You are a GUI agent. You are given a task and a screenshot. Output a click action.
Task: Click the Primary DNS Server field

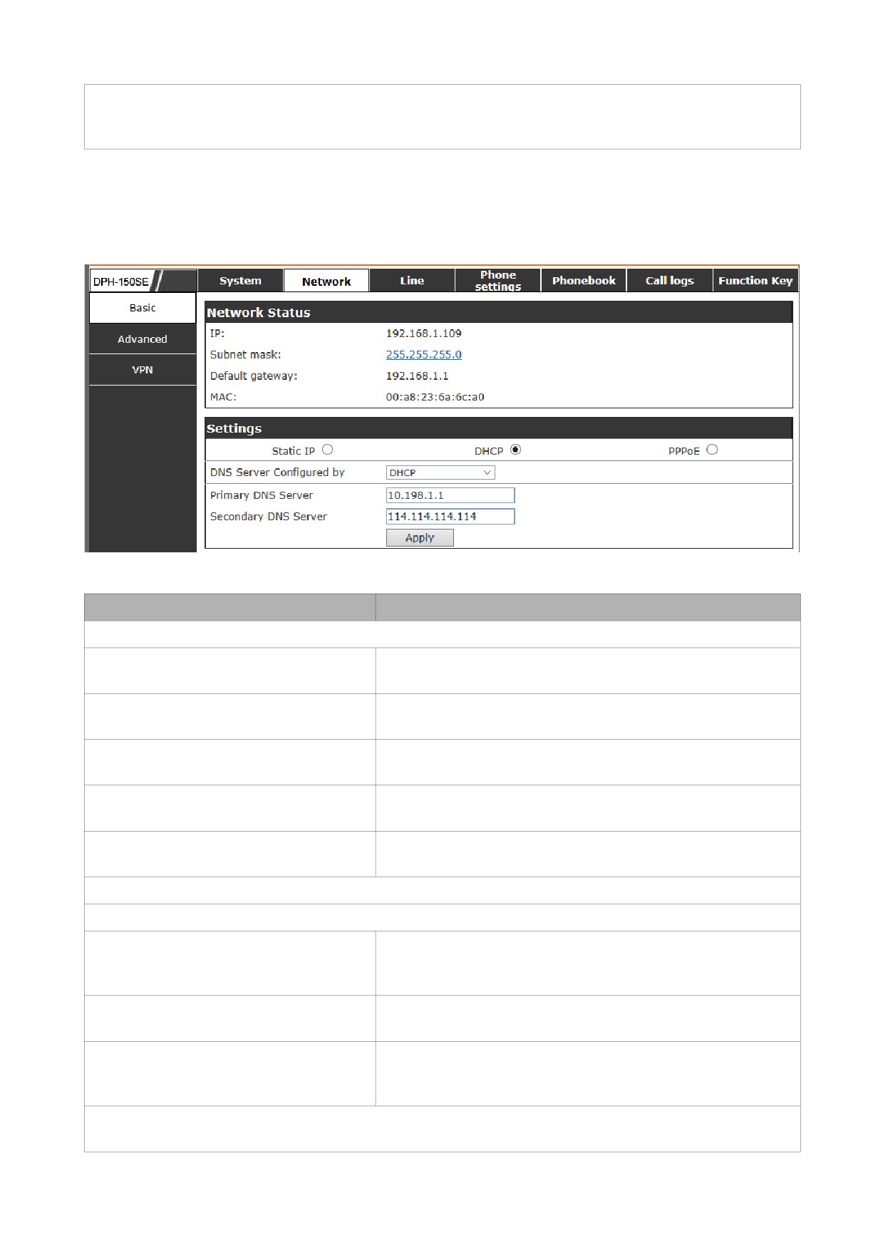tap(450, 495)
